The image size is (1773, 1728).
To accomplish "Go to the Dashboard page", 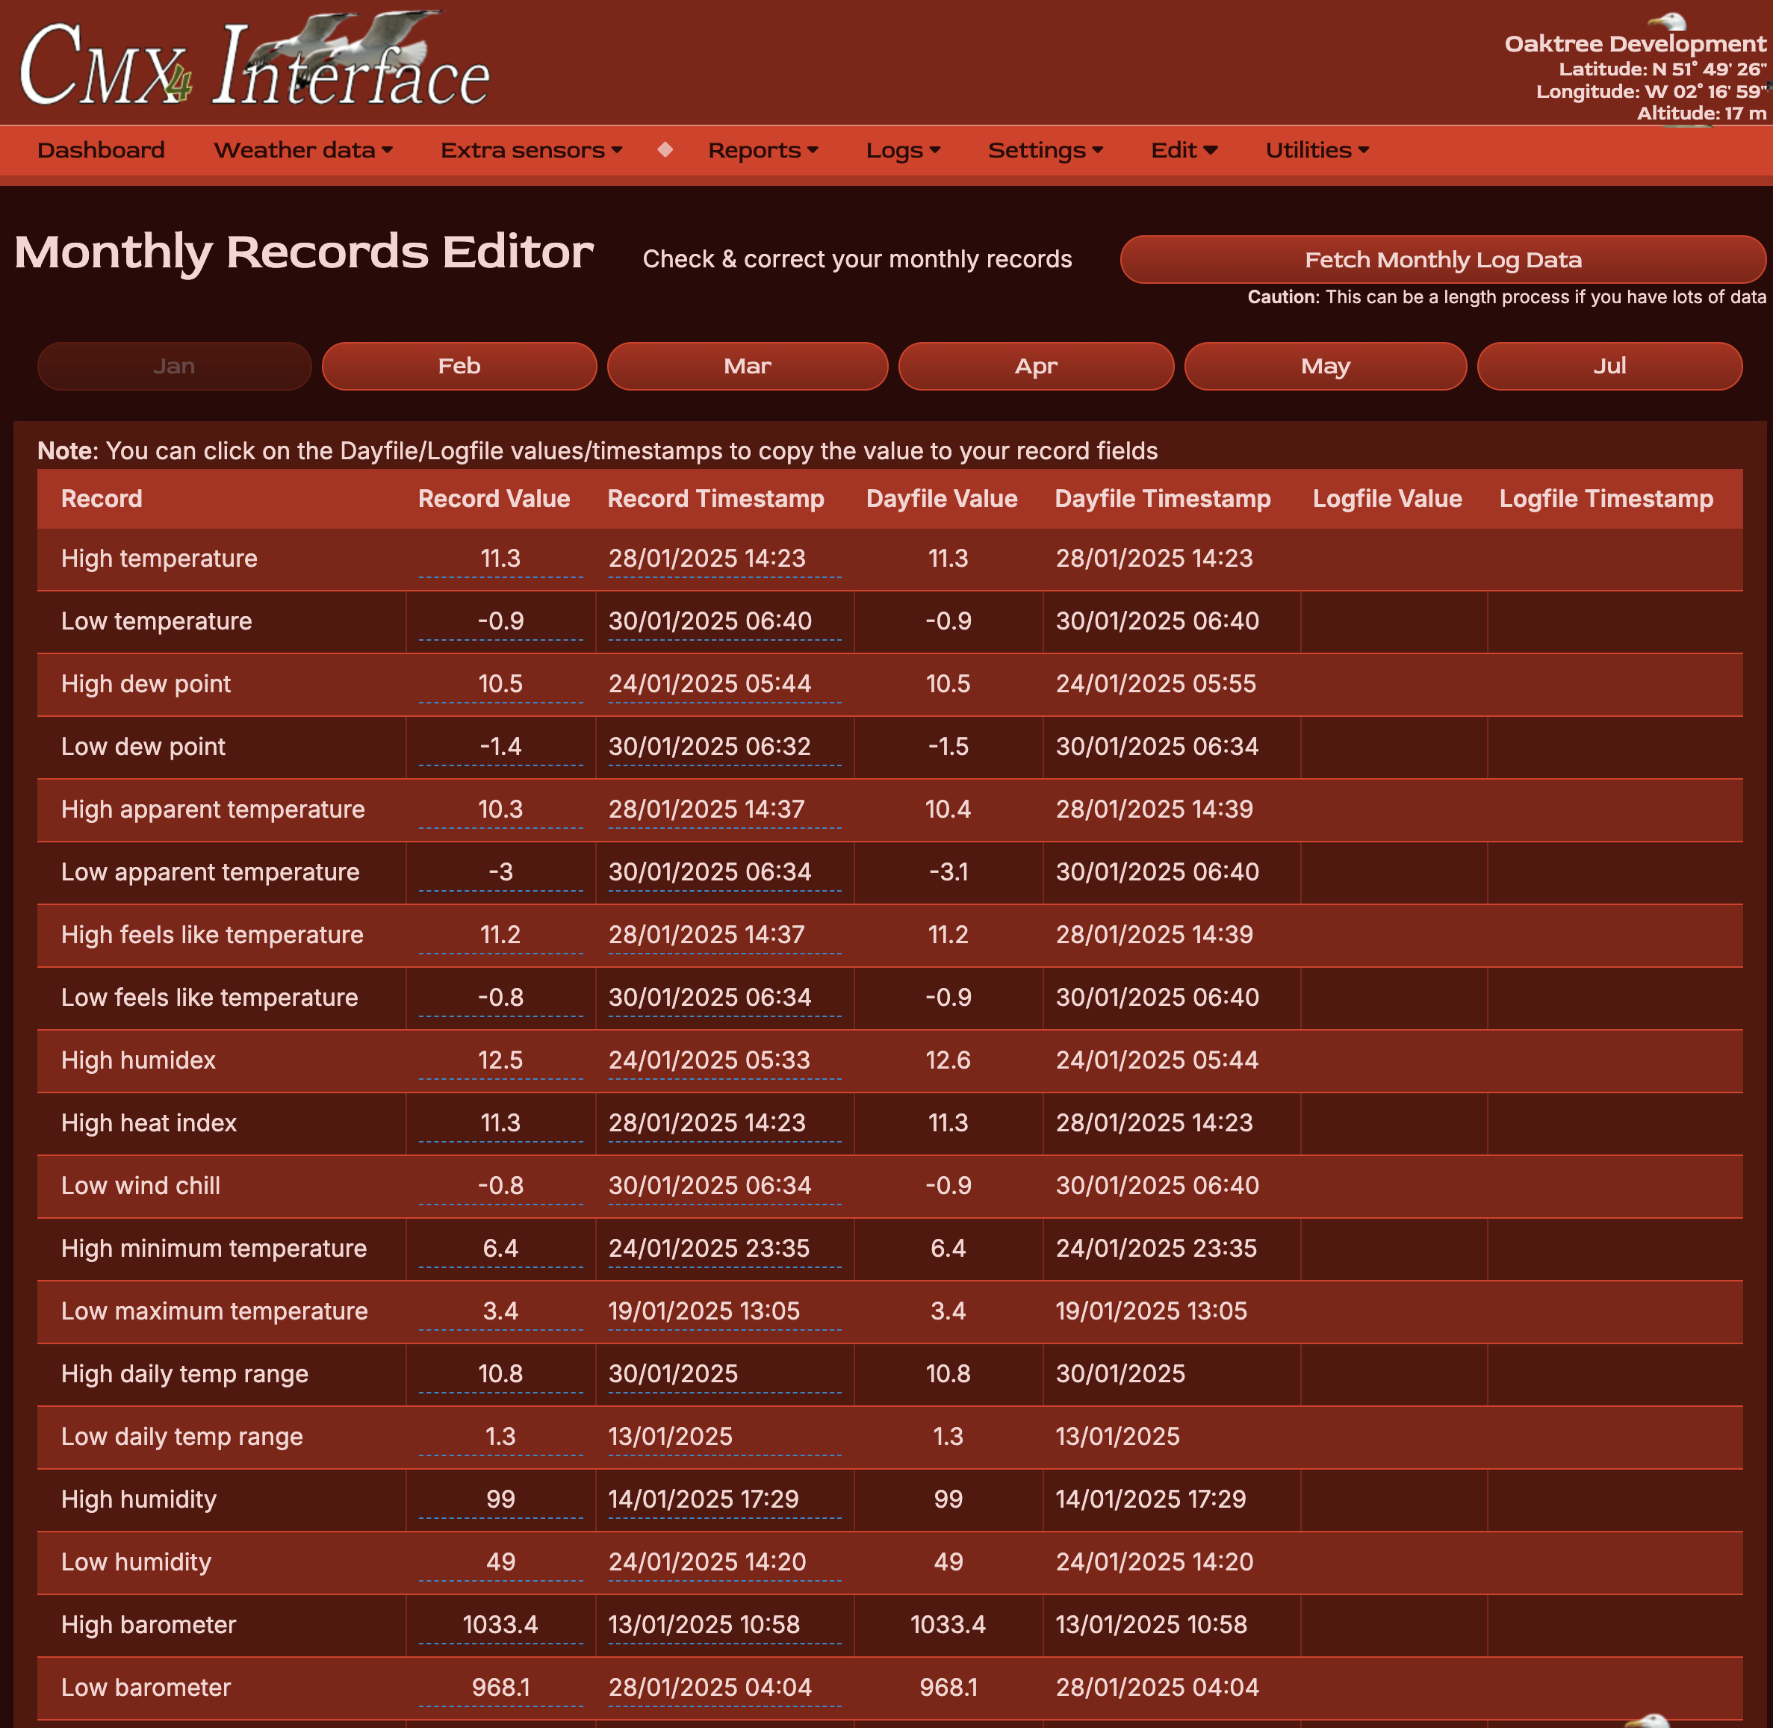I will pos(101,151).
